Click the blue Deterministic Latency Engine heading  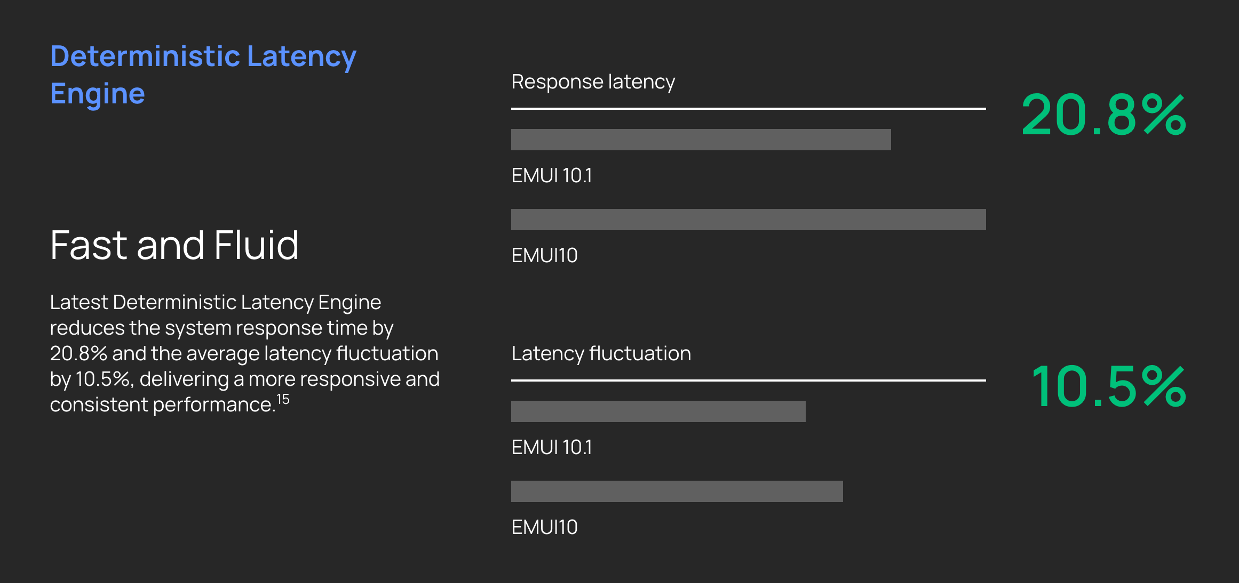point(203,75)
